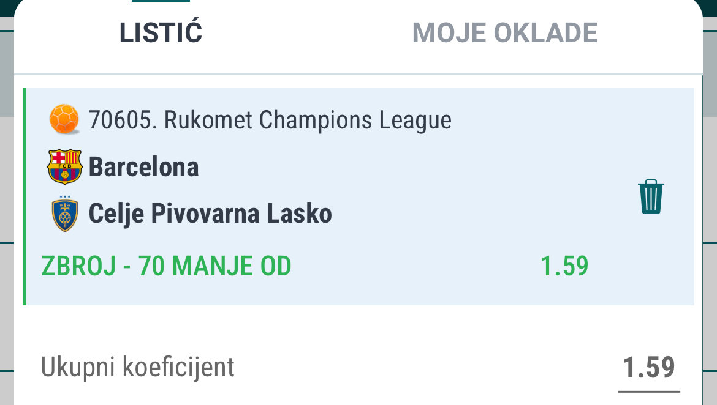Select the Barcelona team name

(144, 166)
